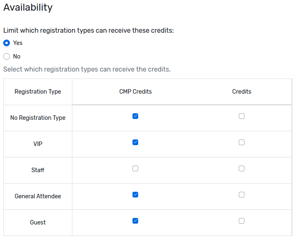This screenshot has width=296, height=240.
Task: Uncheck CMP Credits for VIP
Action: click(x=135, y=142)
